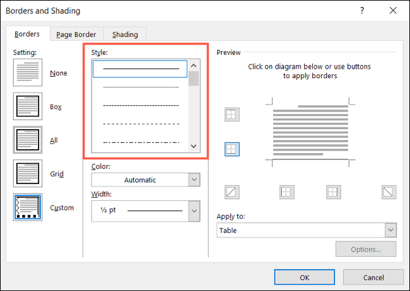Select the Grid border setting icon
410x291 pixels.
(x=27, y=174)
